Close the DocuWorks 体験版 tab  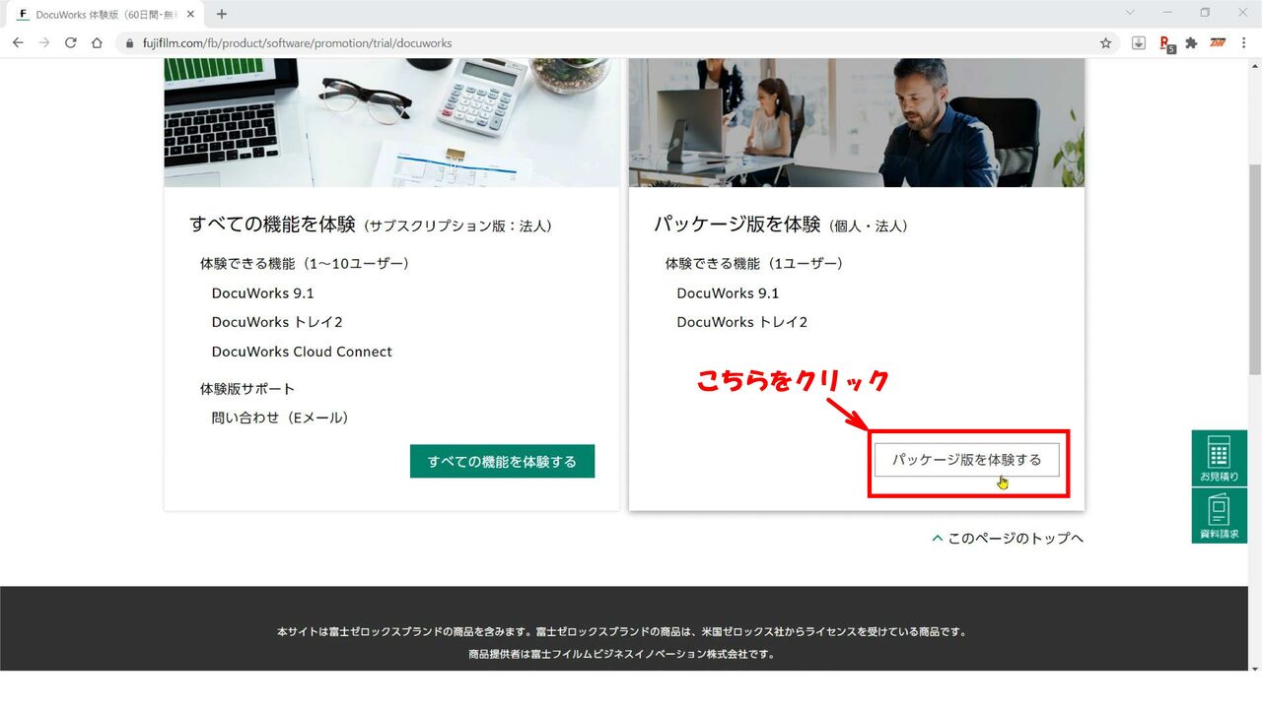190,15
